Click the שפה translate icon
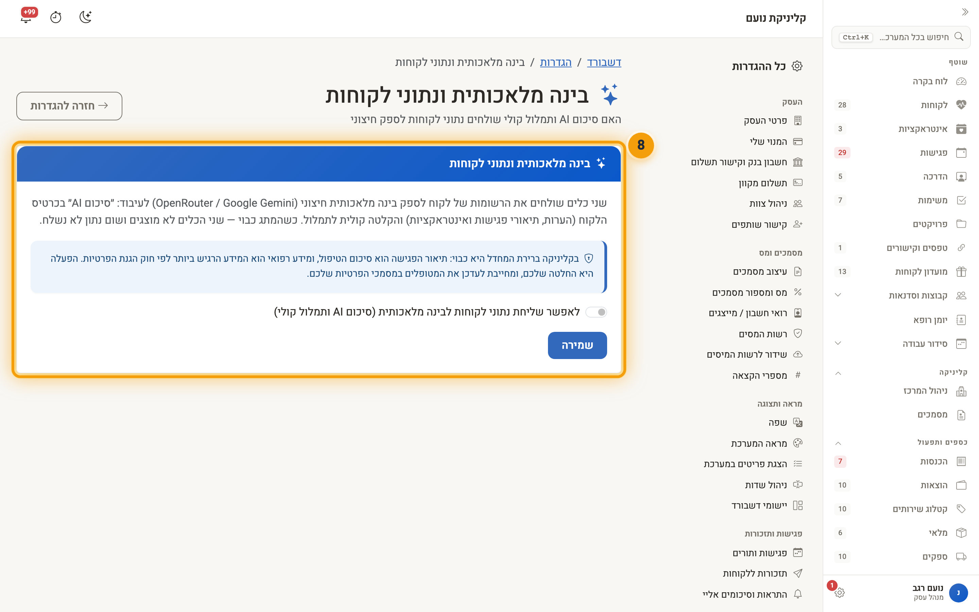This screenshot has height=612, width=979. click(798, 423)
